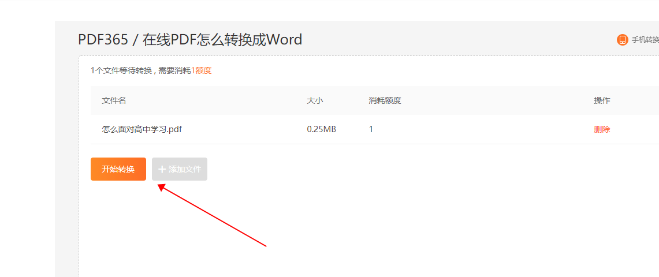The width and height of the screenshot is (659, 277).
Task: Click the 文件名 column header
Action: pos(114,101)
